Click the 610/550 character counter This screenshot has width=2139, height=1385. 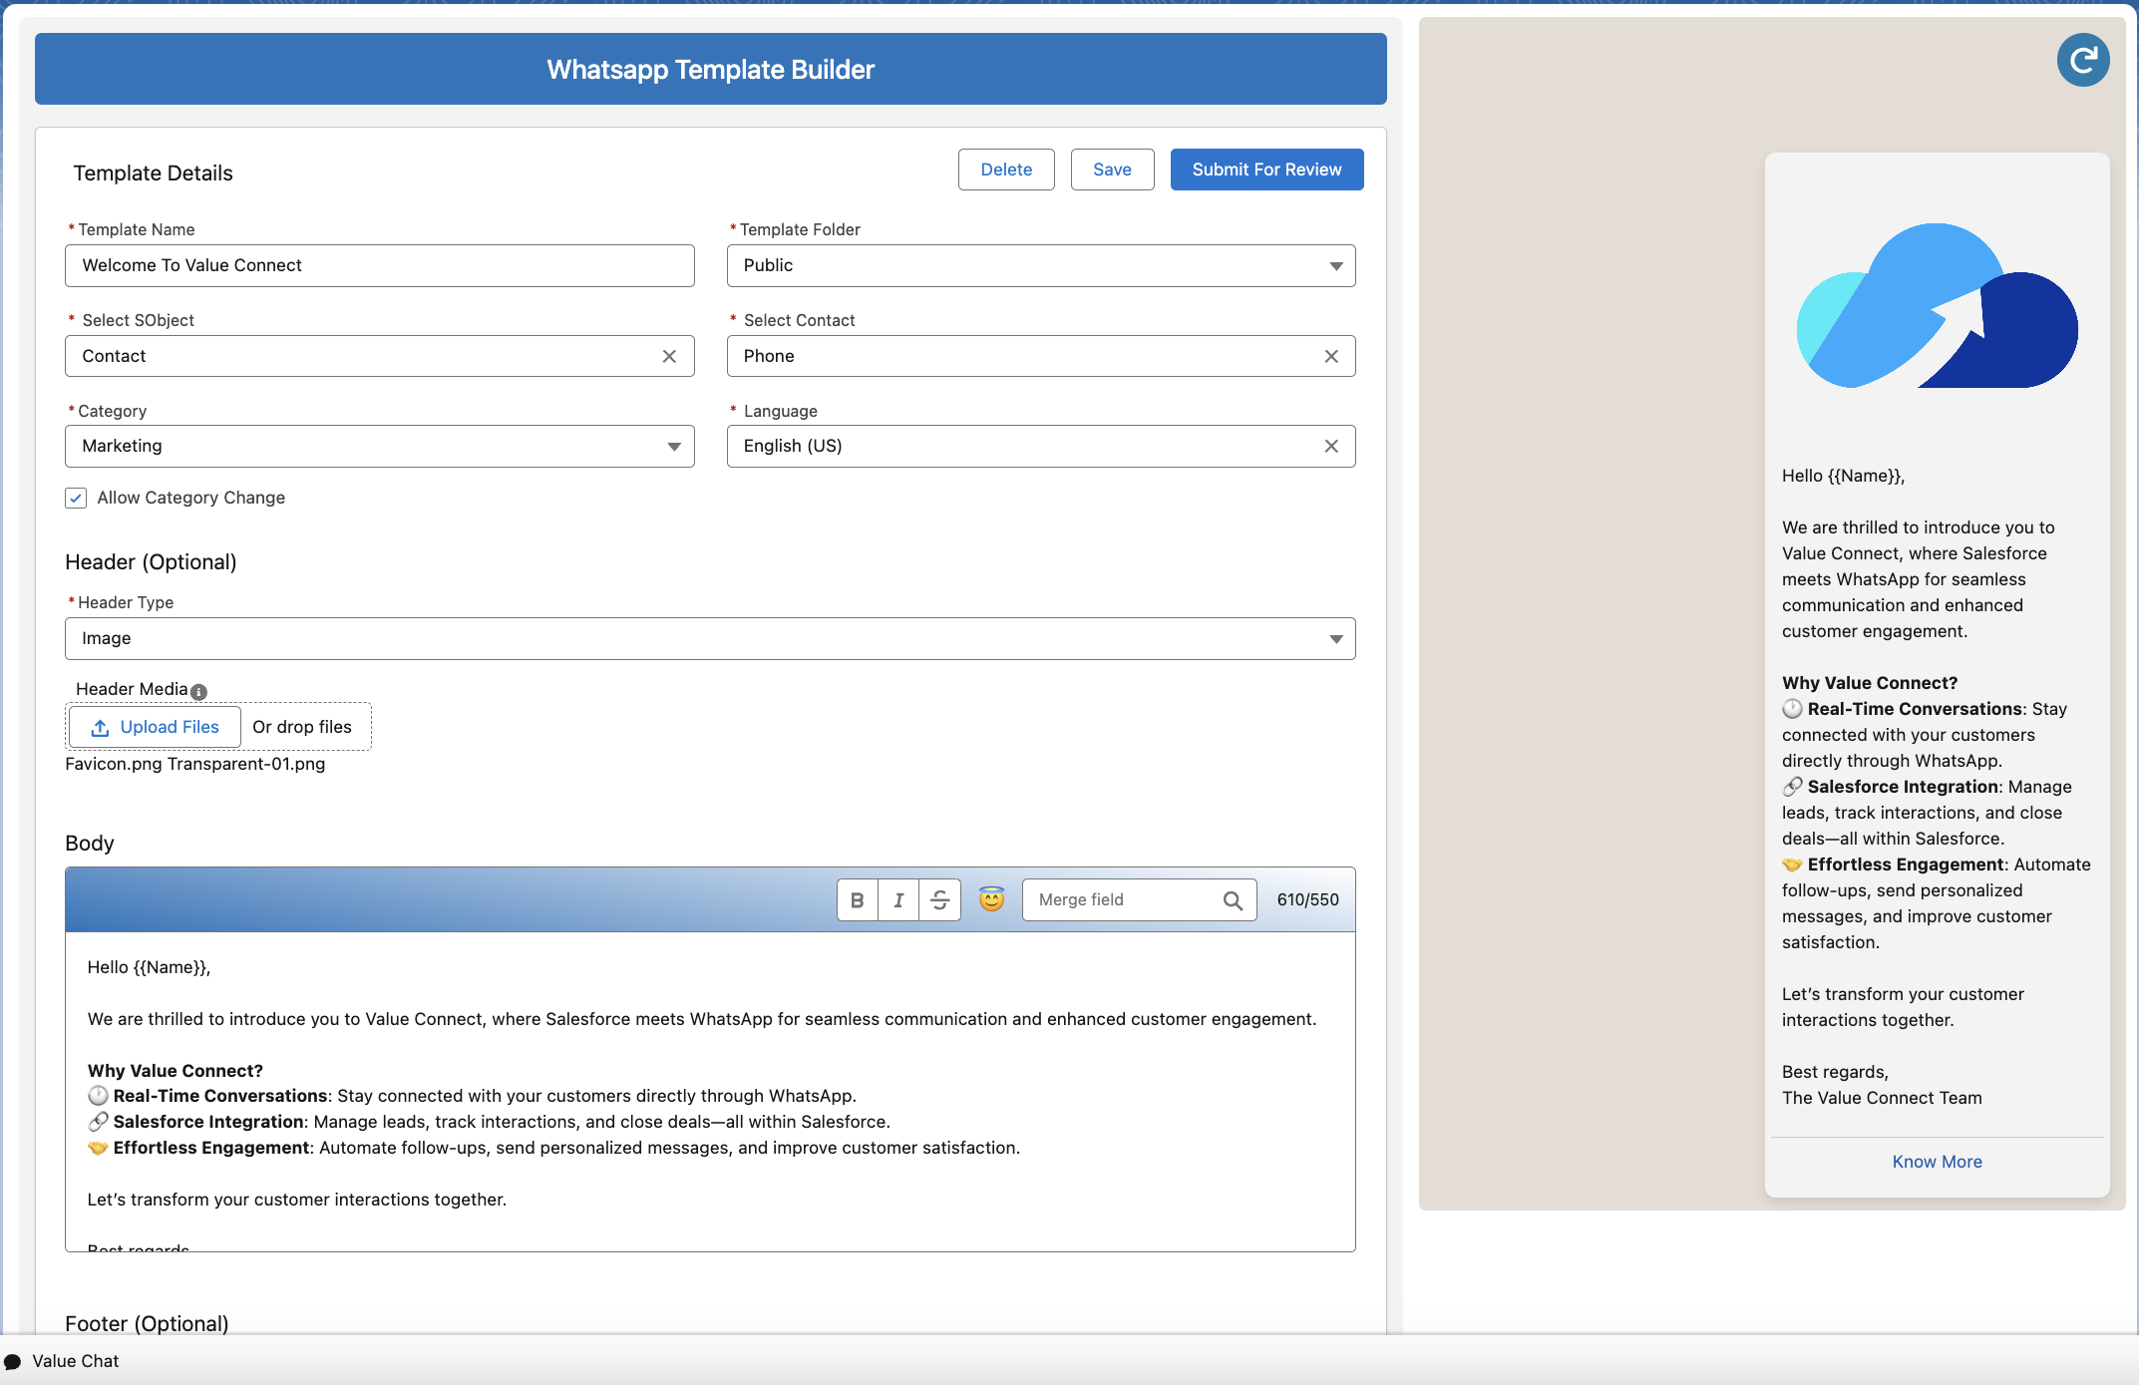pos(1307,900)
